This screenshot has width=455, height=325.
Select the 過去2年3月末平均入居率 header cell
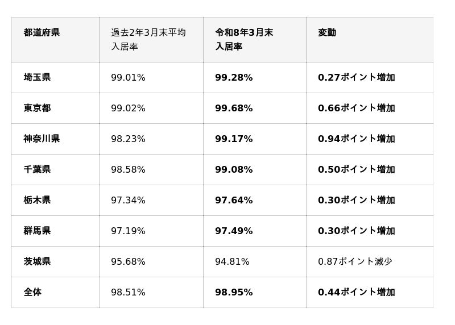(148, 40)
